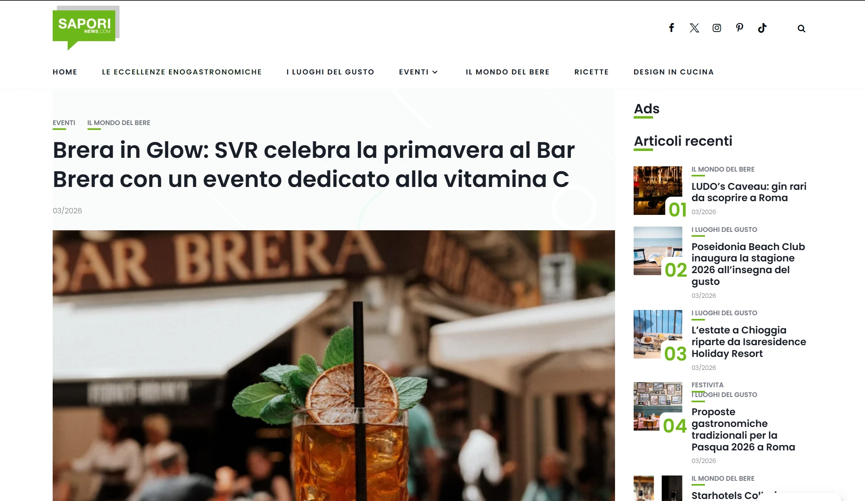Open thumbnail of Pasqua 2026 a Roma article
The height and width of the screenshot is (501, 865).
pyautogui.click(x=658, y=406)
